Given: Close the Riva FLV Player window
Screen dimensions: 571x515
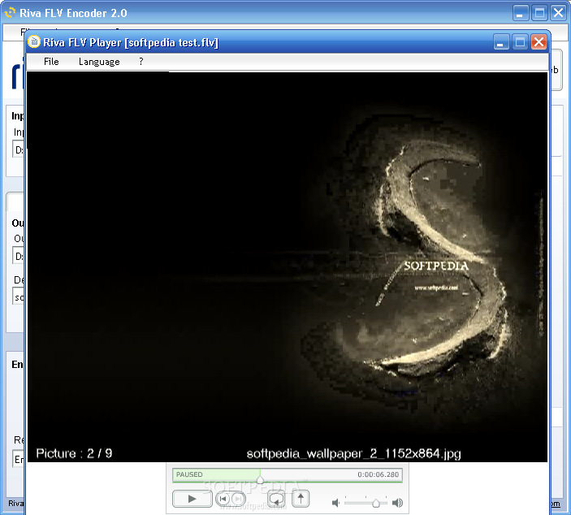Looking at the screenshot, I should click(x=539, y=42).
